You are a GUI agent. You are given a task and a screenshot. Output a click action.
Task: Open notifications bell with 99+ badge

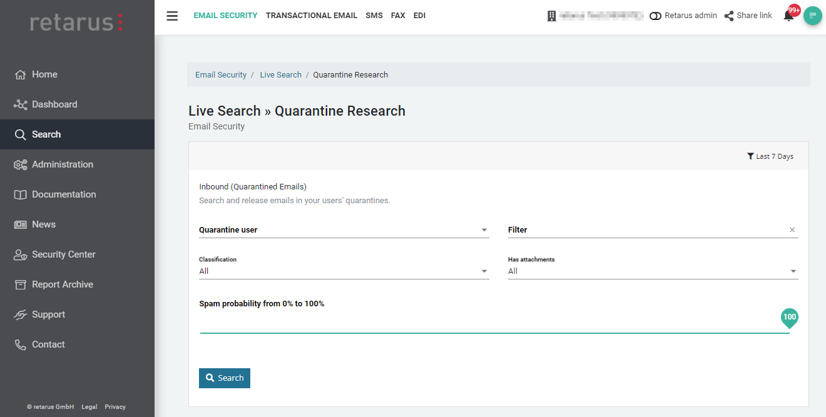tap(788, 16)
